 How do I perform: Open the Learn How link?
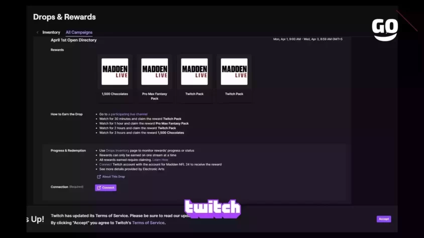point(161,159)
